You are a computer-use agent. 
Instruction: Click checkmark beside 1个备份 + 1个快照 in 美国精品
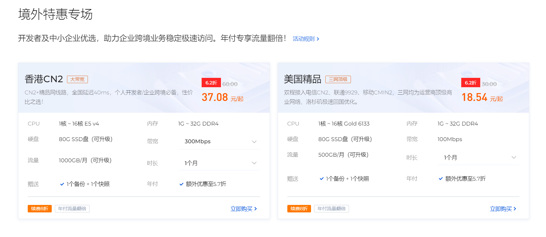click(x=322, y=179)
